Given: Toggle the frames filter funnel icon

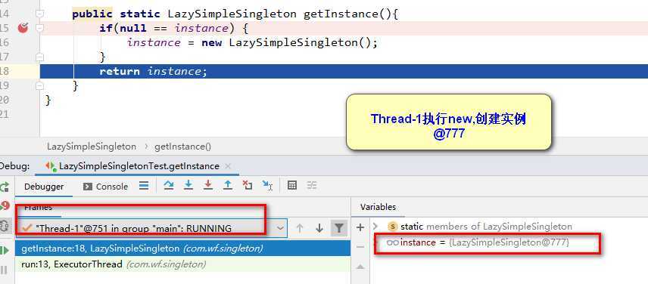Looking at the screenshot, I should [339, 228].
